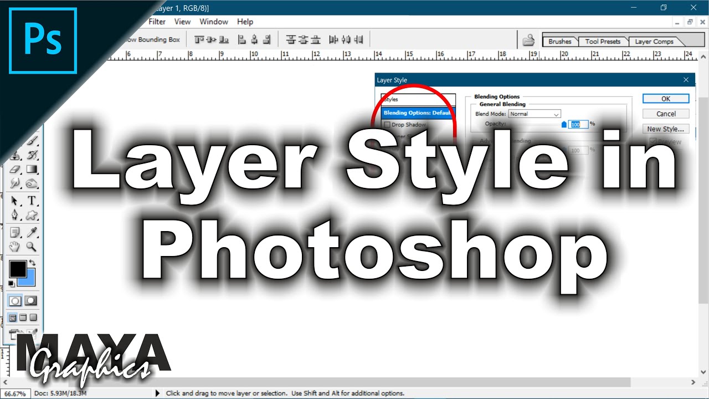Switch to Standard Mode editing
Screen dimensions: 709x399
click(x=14, y=301)
